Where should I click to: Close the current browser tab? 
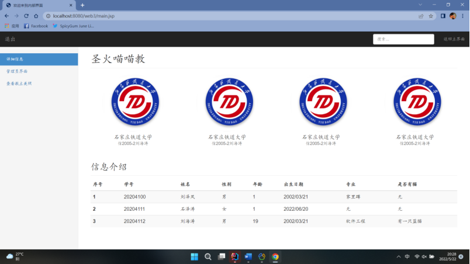(71, 5)
